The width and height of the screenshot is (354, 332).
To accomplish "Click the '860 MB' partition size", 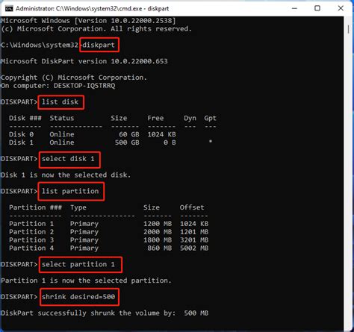I will click(160, 248).
